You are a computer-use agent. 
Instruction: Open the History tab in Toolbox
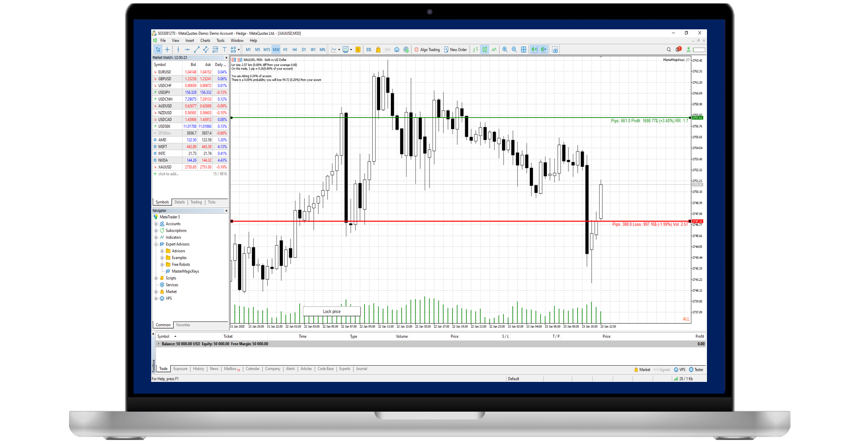199,369
